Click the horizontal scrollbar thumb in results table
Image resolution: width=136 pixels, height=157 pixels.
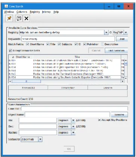(26, 82)
